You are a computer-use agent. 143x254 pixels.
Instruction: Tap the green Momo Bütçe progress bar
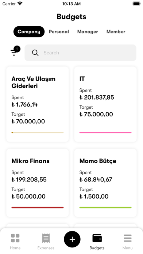(x=105, y=208)
